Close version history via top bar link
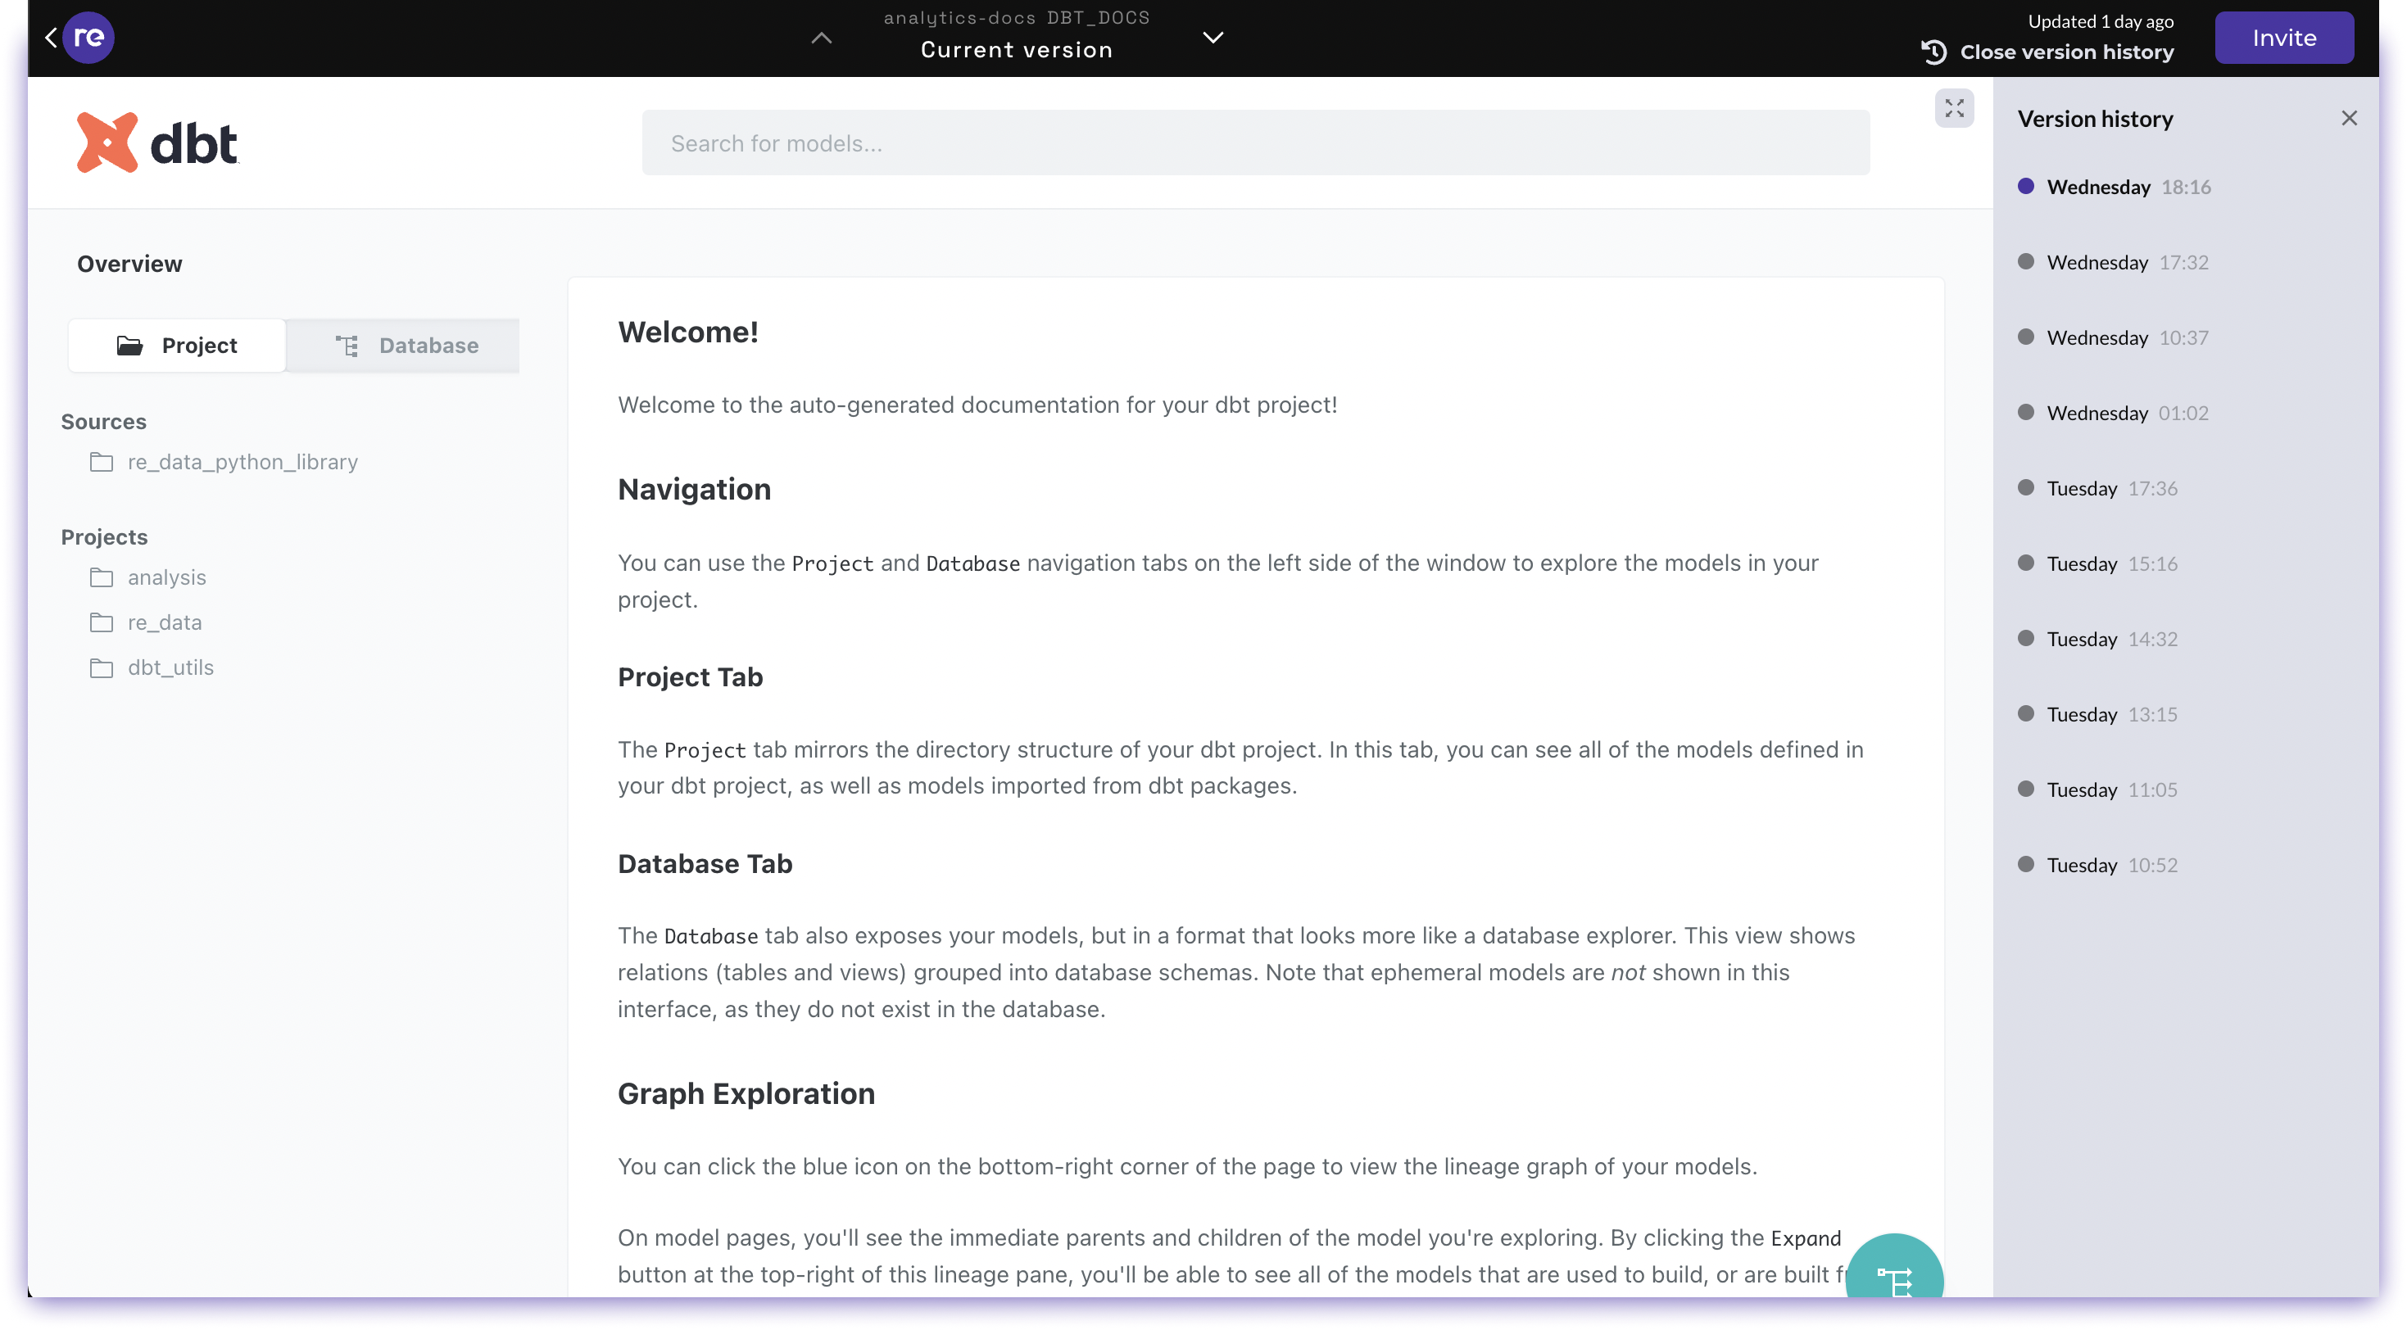This screenshot has width=2407, height=1330. pos(2066,52)
